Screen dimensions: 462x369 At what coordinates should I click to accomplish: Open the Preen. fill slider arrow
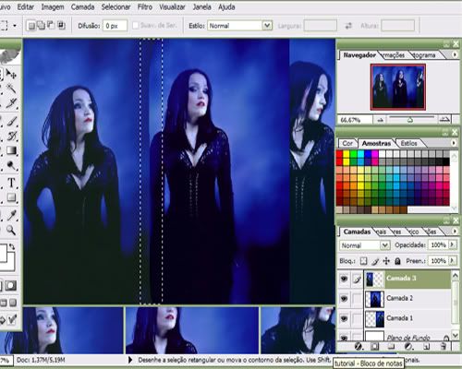click(452, 260)
